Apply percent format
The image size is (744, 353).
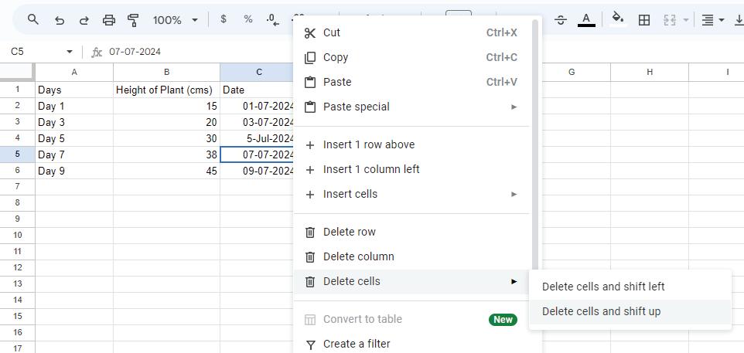[248, 19]
